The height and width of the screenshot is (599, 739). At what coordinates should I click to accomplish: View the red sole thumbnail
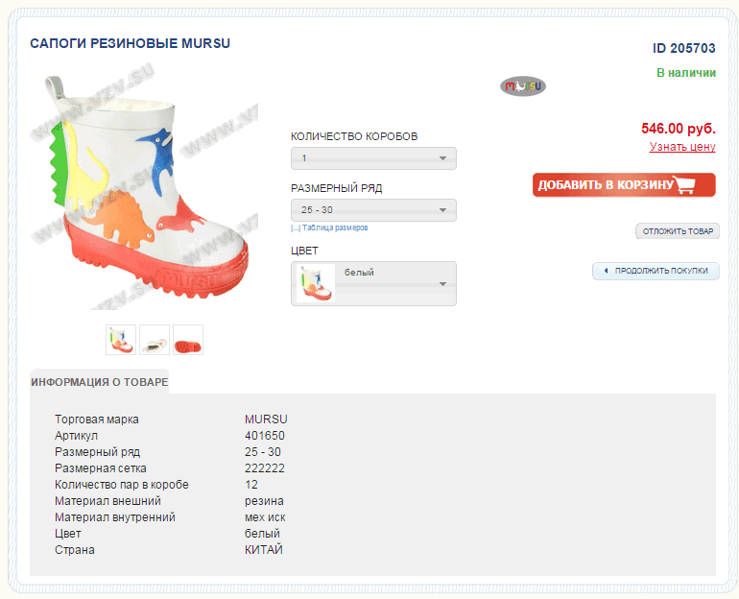click(x=188, y=340)
